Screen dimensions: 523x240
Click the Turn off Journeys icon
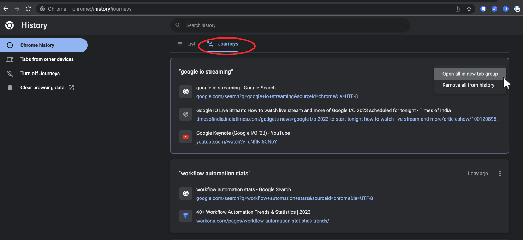pyautogui.click(x=10, y=74)
